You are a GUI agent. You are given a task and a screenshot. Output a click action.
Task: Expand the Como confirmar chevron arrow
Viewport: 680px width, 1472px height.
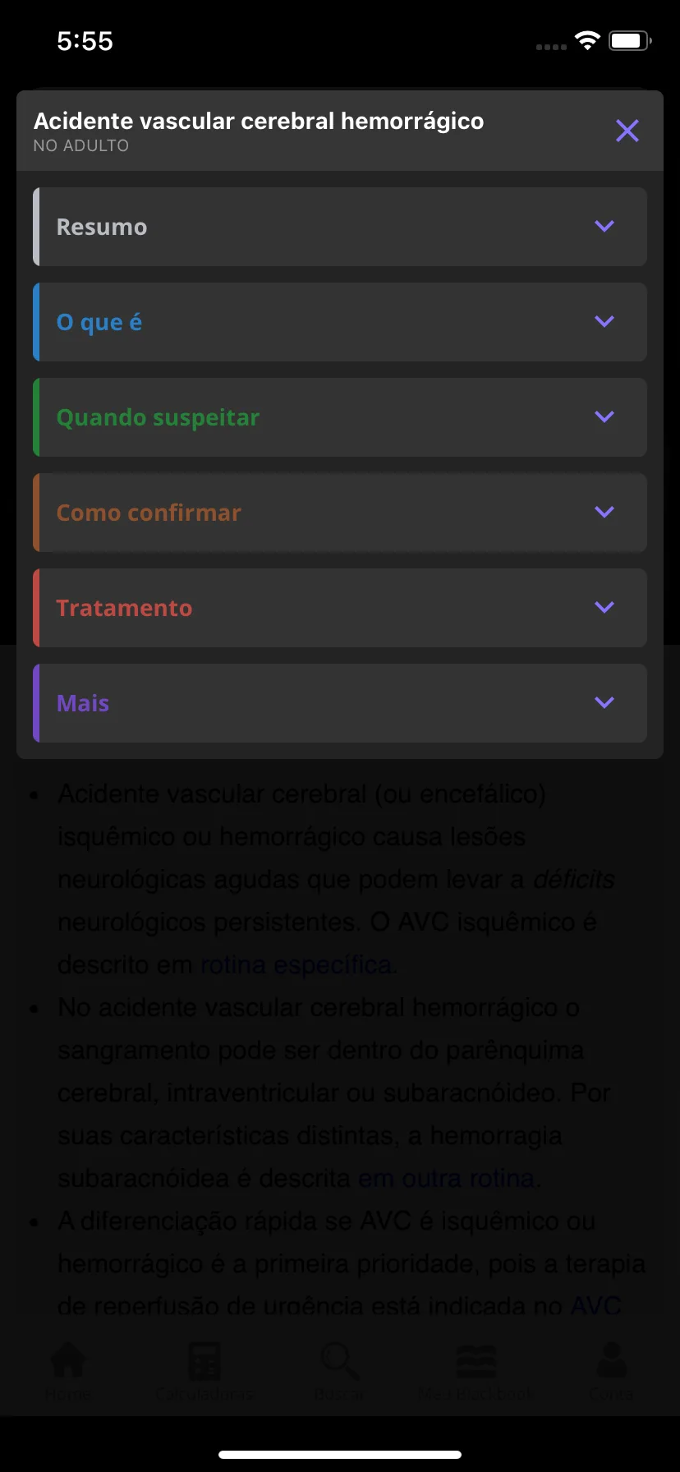(x=604, y=512)
